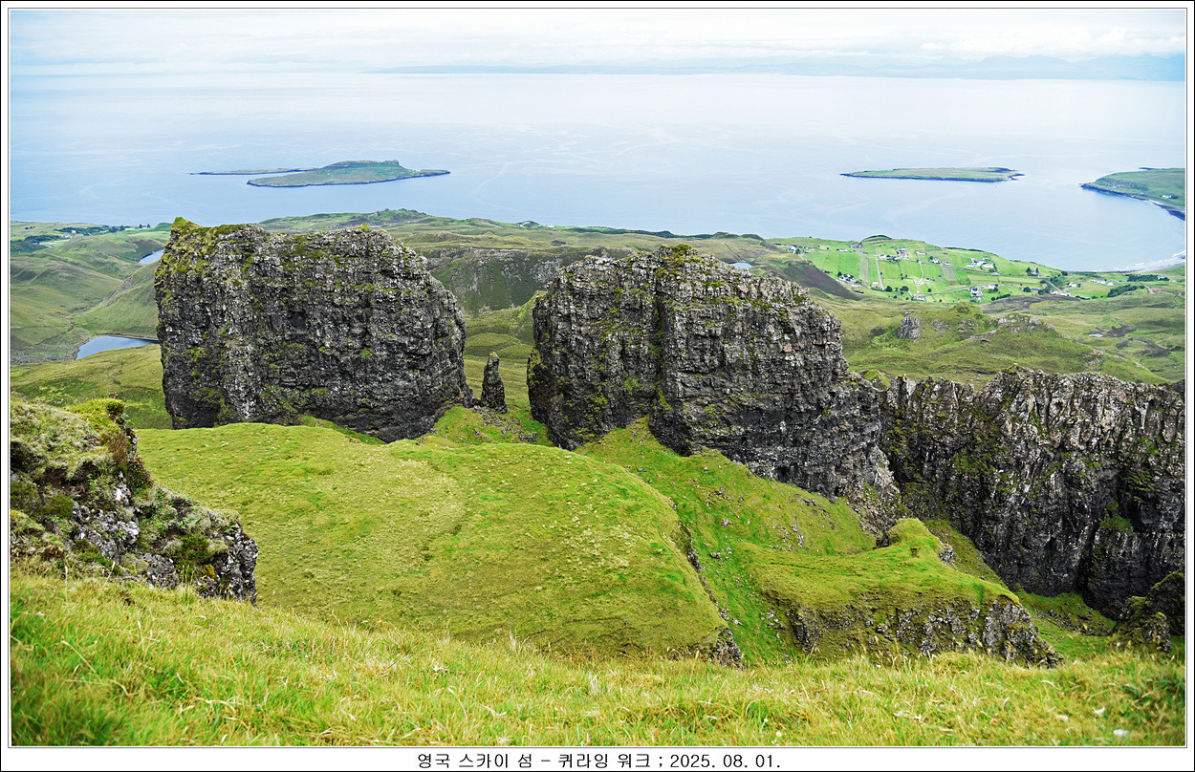Click the tiny pond above the left rock block
1195x772 pixels.
[x=150, y=257]
